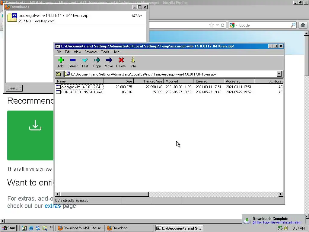Click Downloads Complete notification
The width and height of the screenshot is (309, 232).
pyautogui.click(x=273, y=220)
